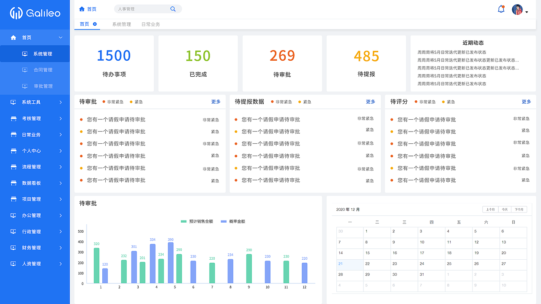Click the 今天 calendar button
The height and width of the screenshot is (304, 541).
505,210
